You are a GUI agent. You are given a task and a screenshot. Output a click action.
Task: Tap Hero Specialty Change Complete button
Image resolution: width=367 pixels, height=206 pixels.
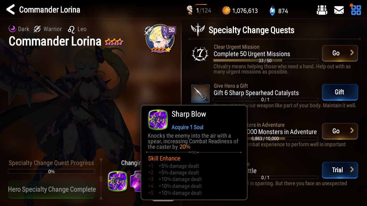click(x=52, y=189)
